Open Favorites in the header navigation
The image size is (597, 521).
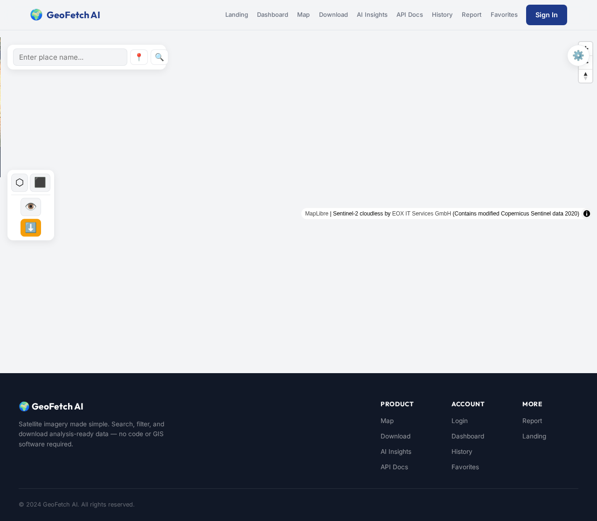pos(504,15)
